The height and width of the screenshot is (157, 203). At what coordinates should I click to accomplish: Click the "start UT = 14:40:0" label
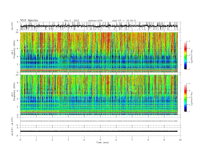(x=124, y=21)
